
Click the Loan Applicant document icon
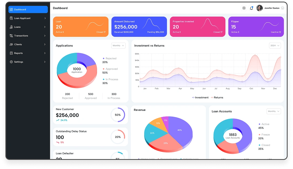(11, 18)
